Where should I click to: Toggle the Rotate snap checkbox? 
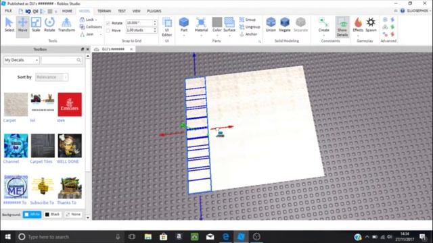pos(108,23)
